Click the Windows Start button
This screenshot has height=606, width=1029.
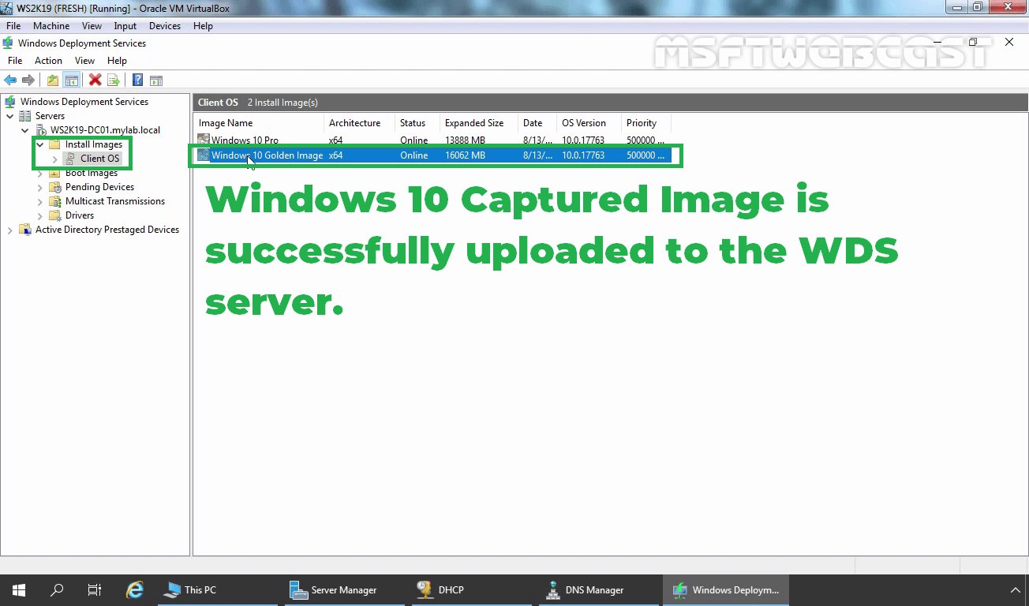tap(19, 589)
